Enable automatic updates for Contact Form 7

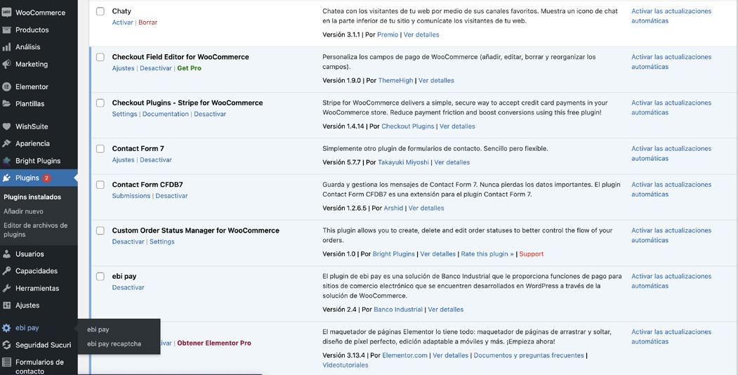click(x=671, y=153)
